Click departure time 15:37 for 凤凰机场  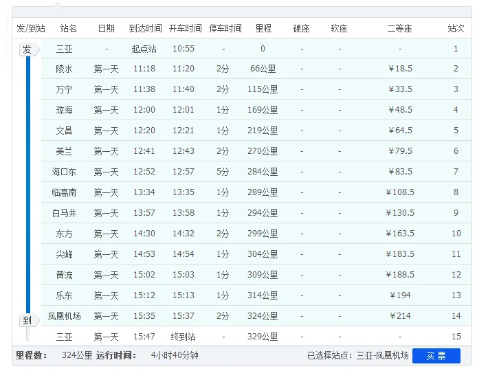184,316
